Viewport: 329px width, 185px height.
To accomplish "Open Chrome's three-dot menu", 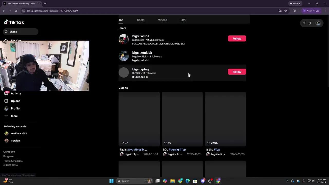I will pyautogui.click(x=325, y=11).
